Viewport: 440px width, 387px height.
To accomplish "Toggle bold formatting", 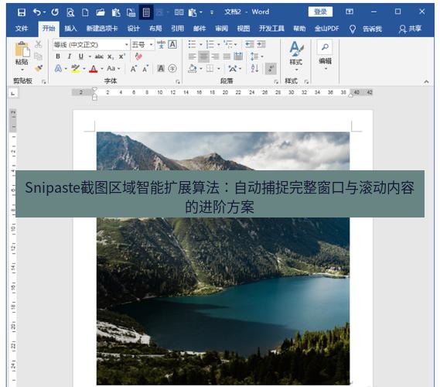I will click(58, 57).
